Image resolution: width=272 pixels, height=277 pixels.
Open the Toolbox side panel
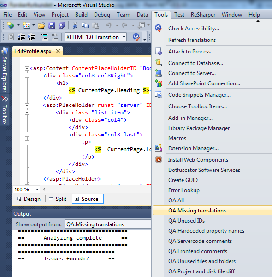5,110
